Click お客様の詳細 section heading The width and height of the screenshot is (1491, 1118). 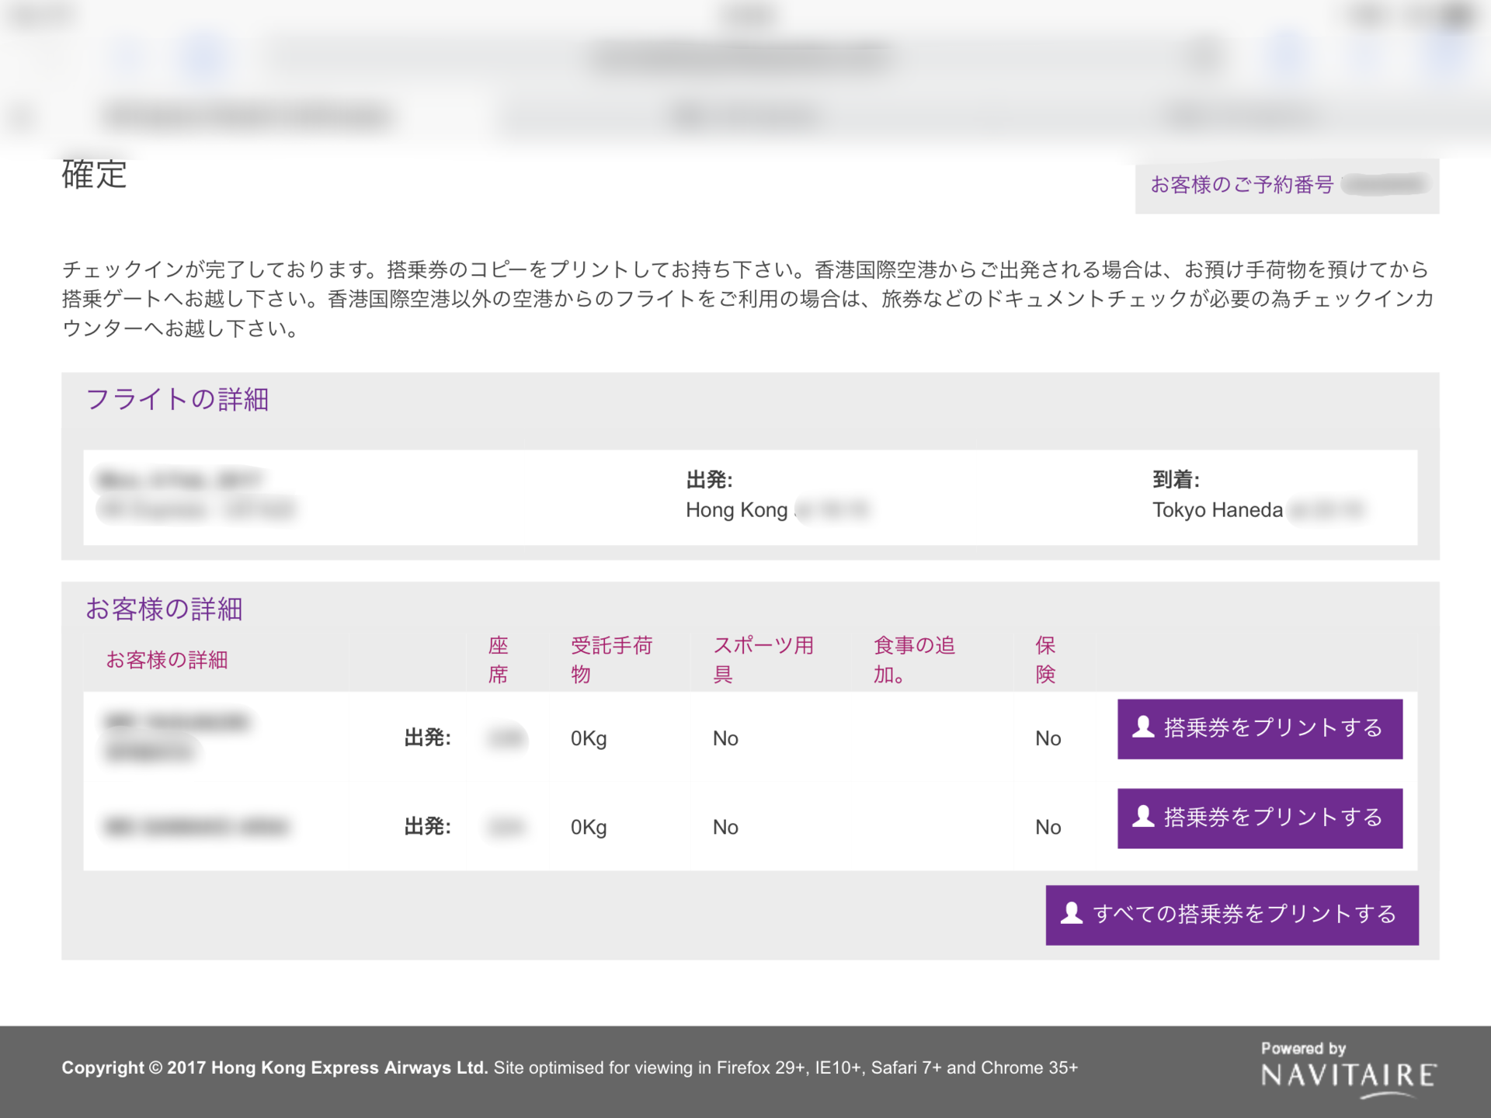coord(164,609)
